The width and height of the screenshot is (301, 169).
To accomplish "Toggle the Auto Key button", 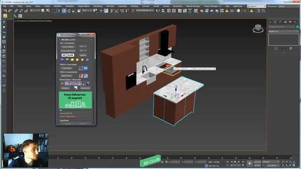I will pos(257,162).
